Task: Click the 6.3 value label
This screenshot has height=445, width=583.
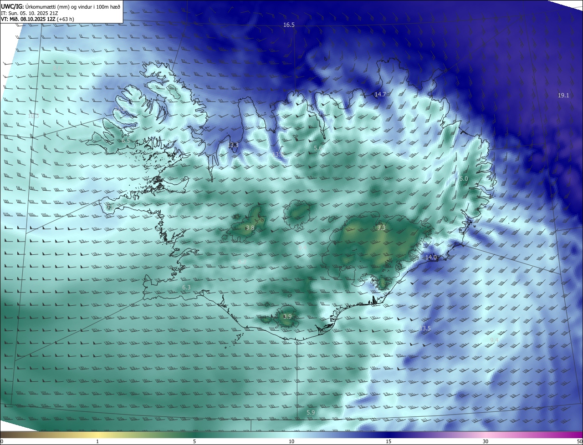Action: tap(186, 288)
